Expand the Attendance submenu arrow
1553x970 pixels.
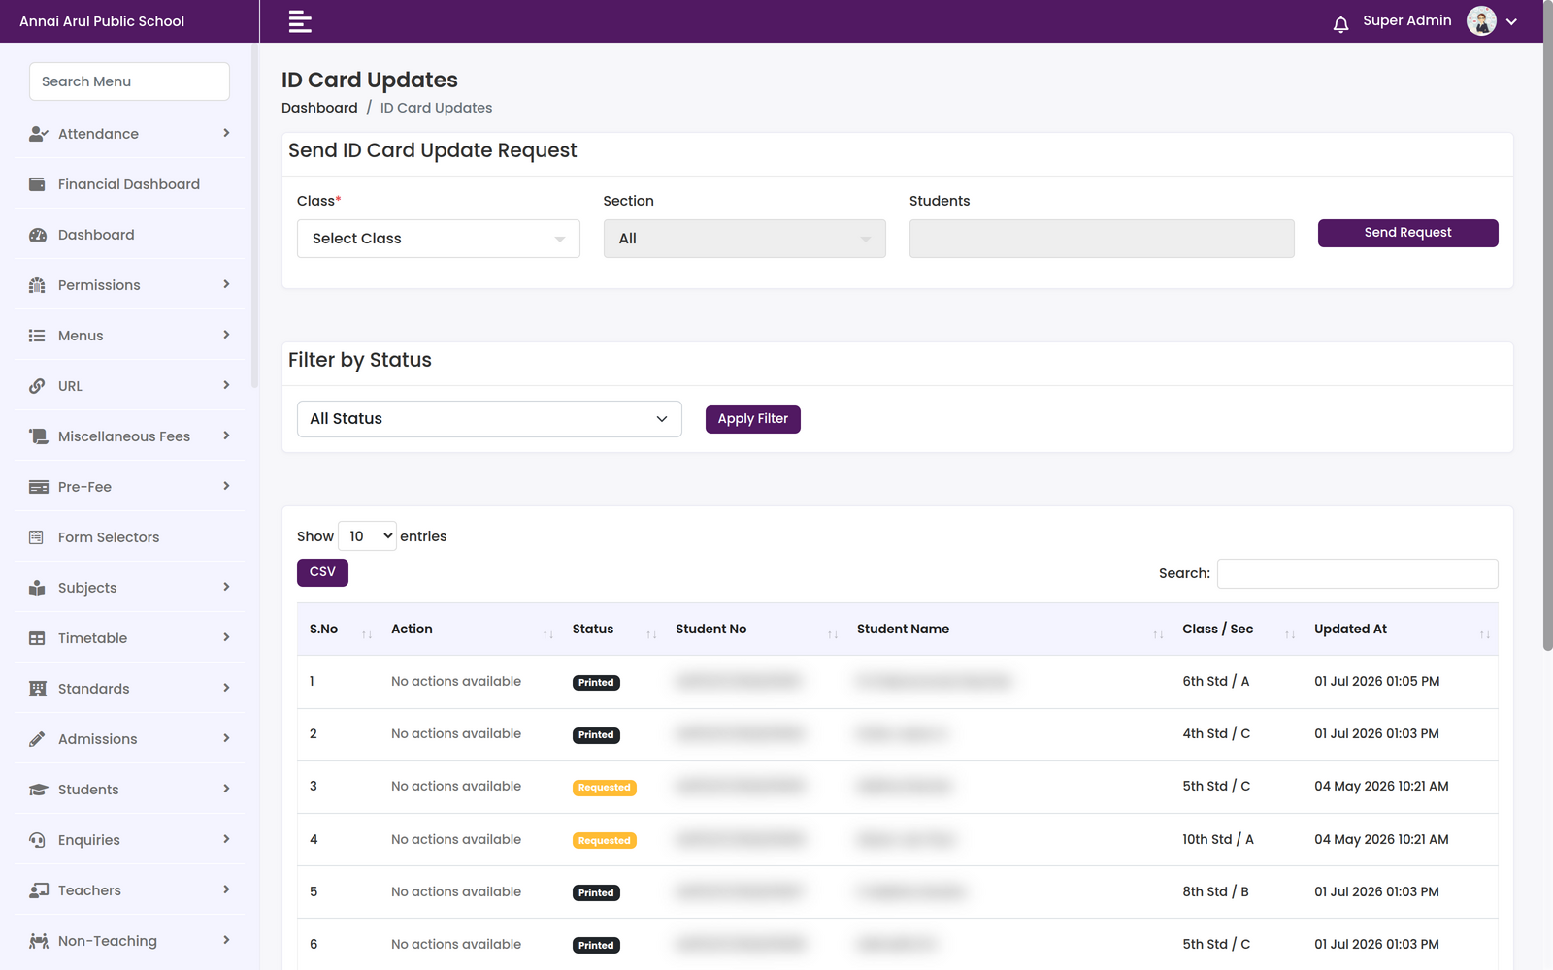[226, 133]
